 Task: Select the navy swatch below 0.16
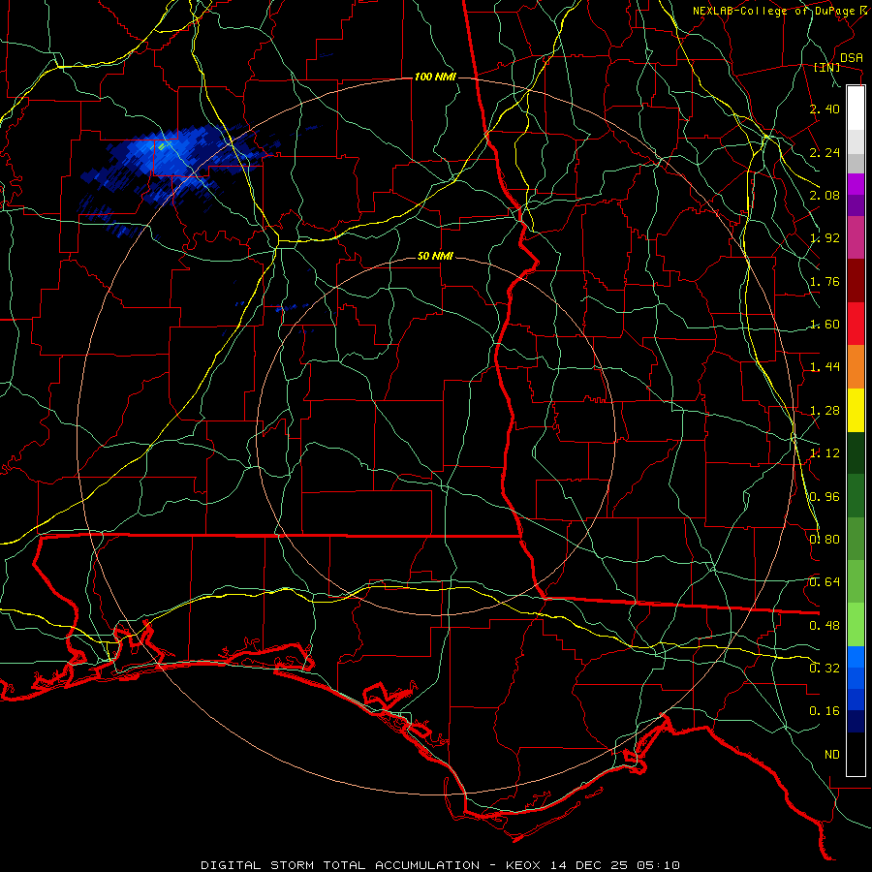[x=856, y=721]
